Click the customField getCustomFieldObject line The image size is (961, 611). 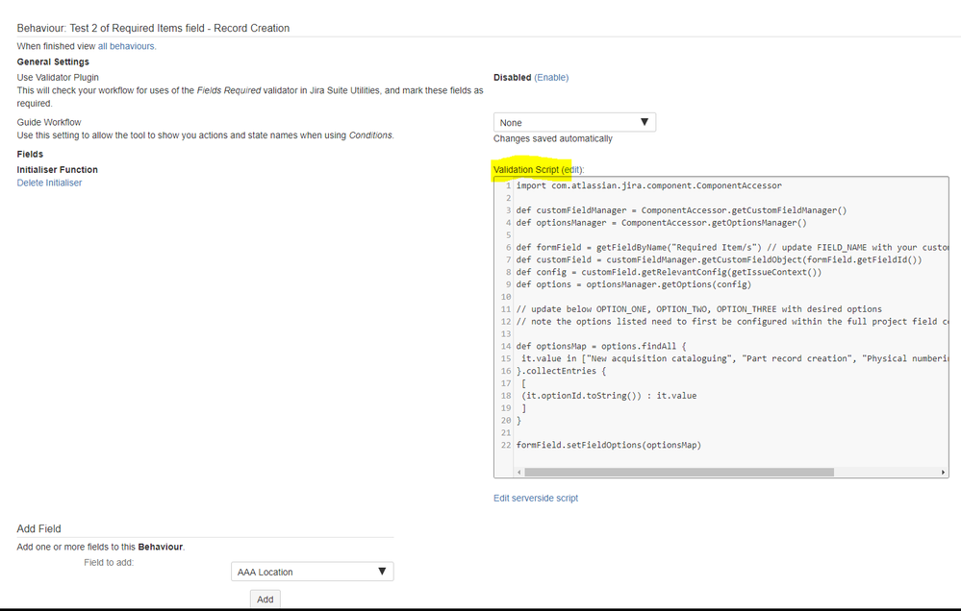point(719,259)
